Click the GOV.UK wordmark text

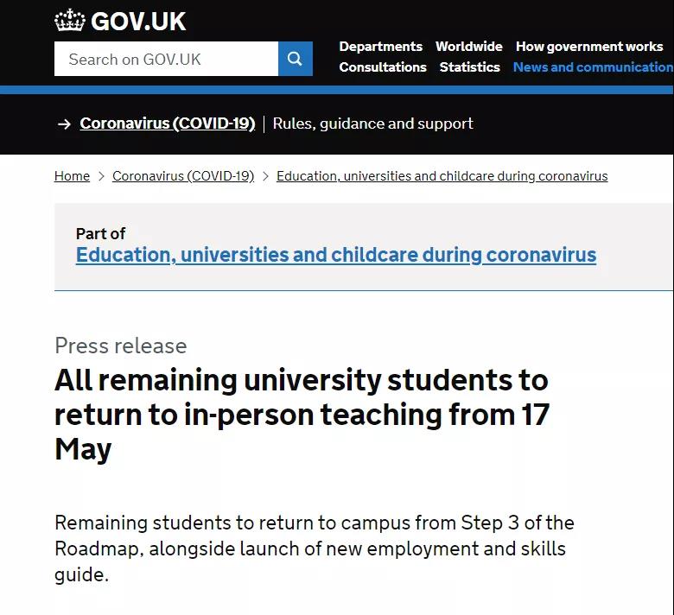point(138,21)
